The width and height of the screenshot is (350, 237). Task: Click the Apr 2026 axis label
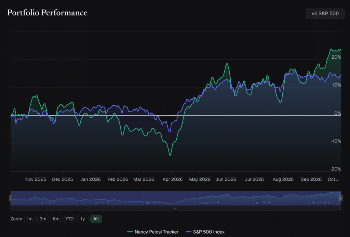[x=173, y=179]
